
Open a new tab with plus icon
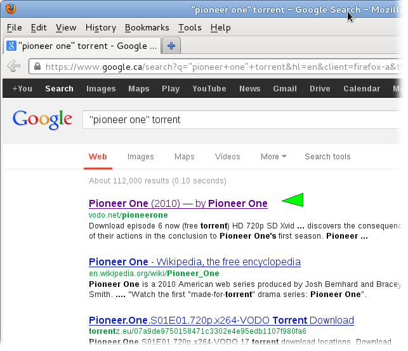171,46
